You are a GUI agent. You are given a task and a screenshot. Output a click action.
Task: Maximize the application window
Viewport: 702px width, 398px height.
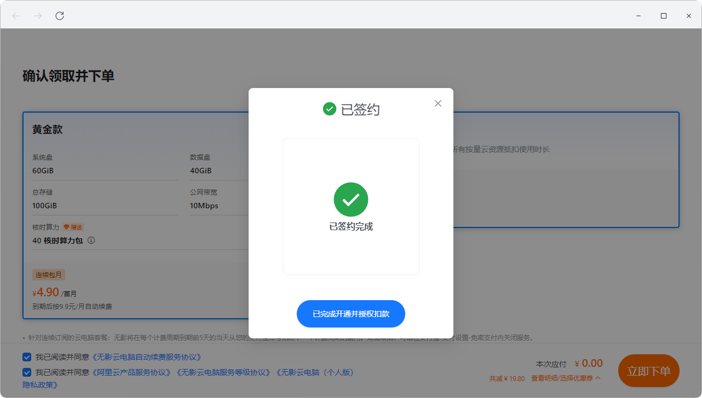[664, 16]
